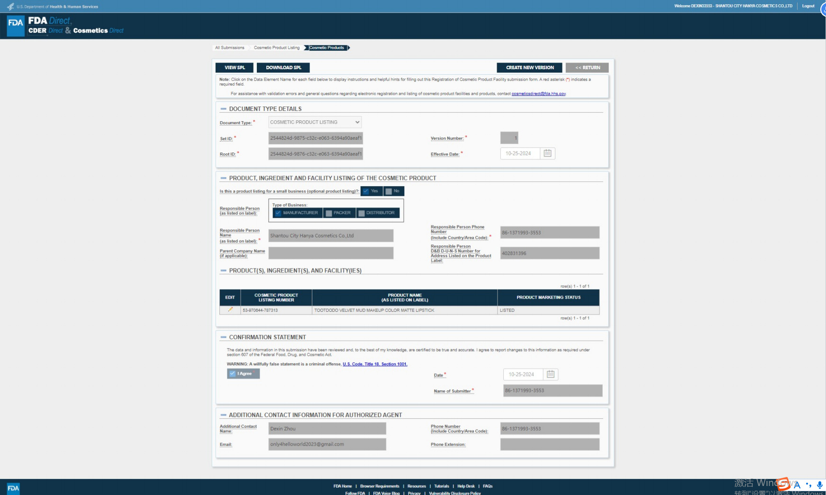
Task: Click the COSMETIC PRODUCT LISTING NUMBER column header
Action: 276,297
